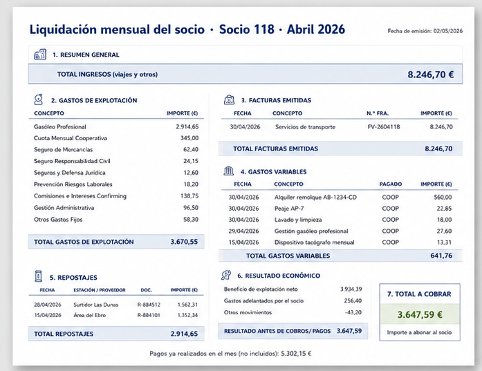Click the 'ESTACIÓN / PROVEEDOR' column header
Screen dimensions: 482x371
[x=100, y=290]
